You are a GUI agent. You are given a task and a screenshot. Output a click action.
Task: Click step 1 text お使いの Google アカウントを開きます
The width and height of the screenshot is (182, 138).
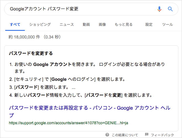click(x=55, y=64)
